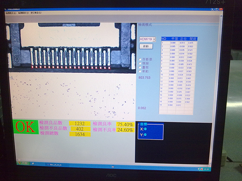Click the defect-count value 402
The width and height of the screenshot is (242, 181).
(80, 128)
